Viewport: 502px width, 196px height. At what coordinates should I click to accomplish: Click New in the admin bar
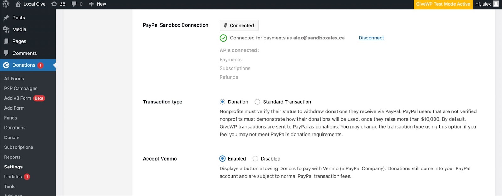click(101, 4)
